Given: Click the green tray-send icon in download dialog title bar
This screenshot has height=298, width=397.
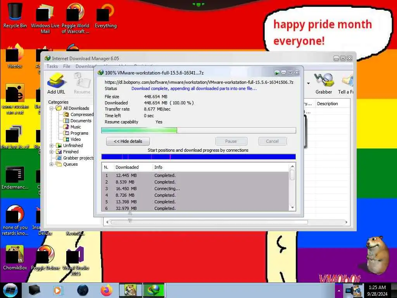Looking at the screenshot, I should (x=277, y=73).
